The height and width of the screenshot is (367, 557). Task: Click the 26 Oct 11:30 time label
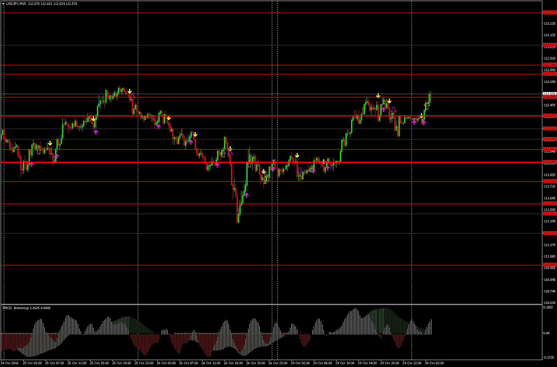[211, 363]
